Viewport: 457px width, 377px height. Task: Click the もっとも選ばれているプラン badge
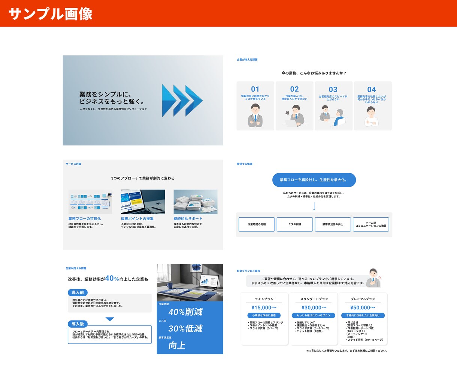(314, 315)
